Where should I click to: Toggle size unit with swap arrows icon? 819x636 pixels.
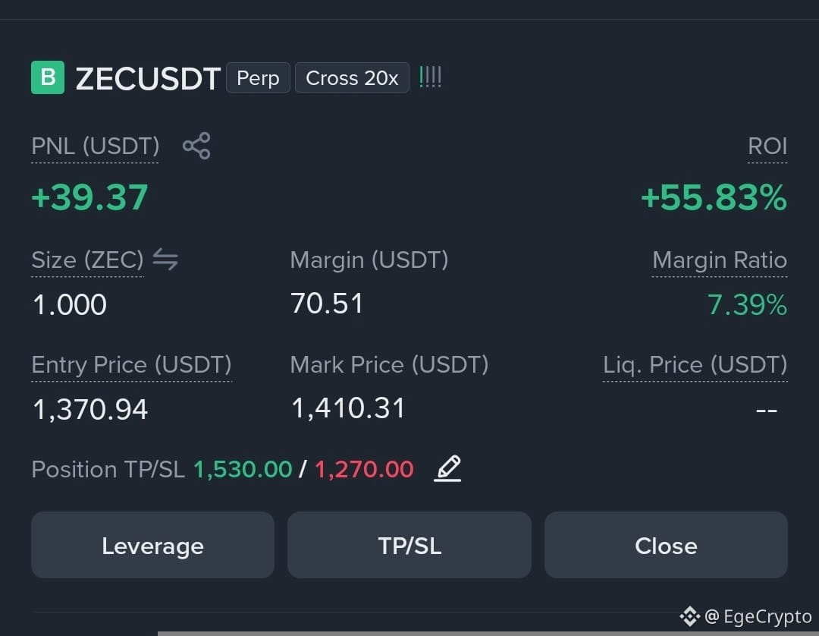[x=165, y=260]
